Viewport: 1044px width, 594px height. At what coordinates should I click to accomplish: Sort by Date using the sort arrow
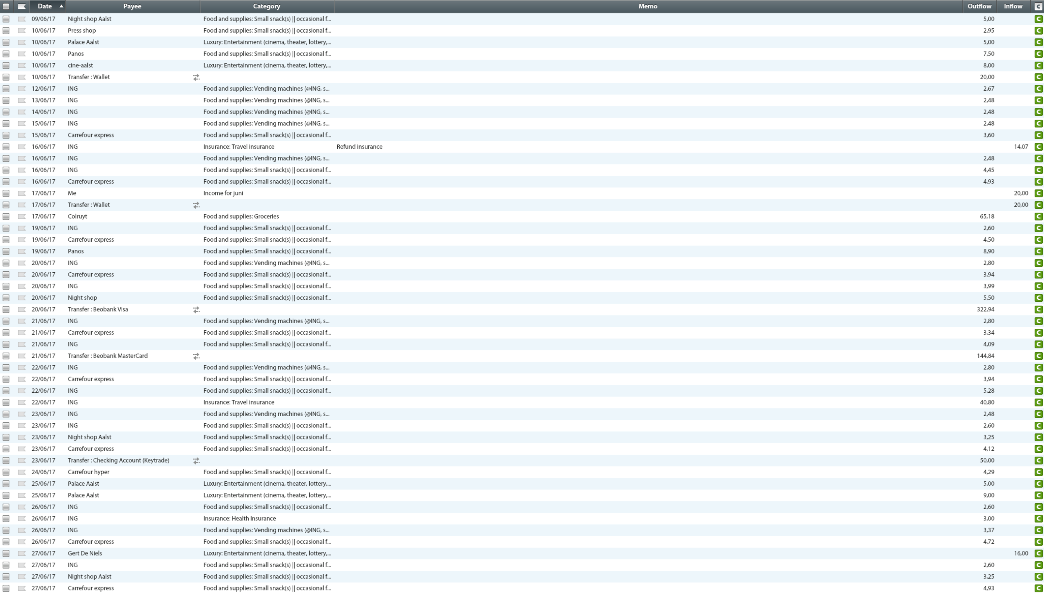click(61, 6)
